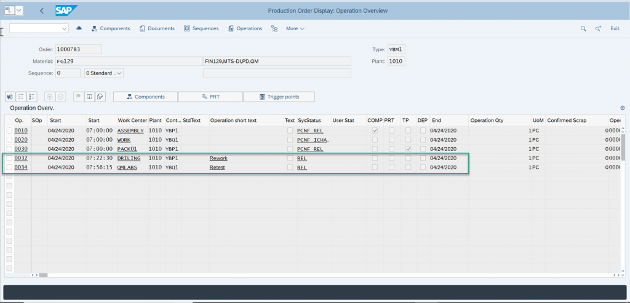Open work center DRILING link
The image size is (630, 303).
pos(129,158)
